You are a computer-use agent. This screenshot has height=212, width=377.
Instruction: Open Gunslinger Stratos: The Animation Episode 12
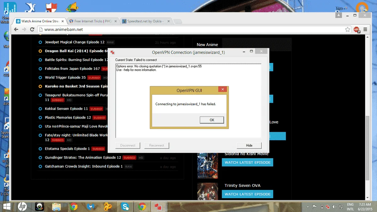tap(83, 158)
